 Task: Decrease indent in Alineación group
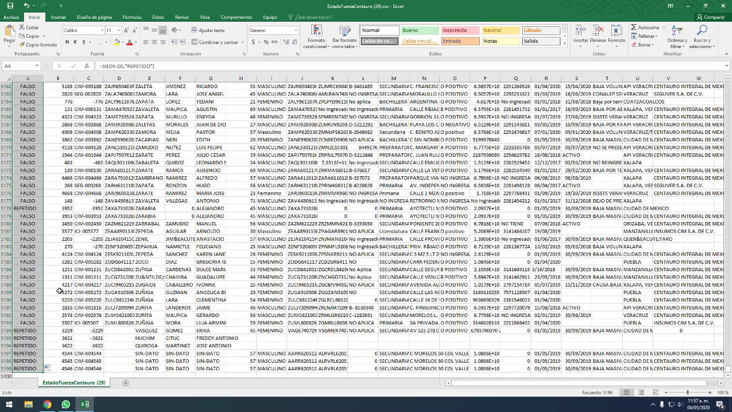(x=174, y=42)
